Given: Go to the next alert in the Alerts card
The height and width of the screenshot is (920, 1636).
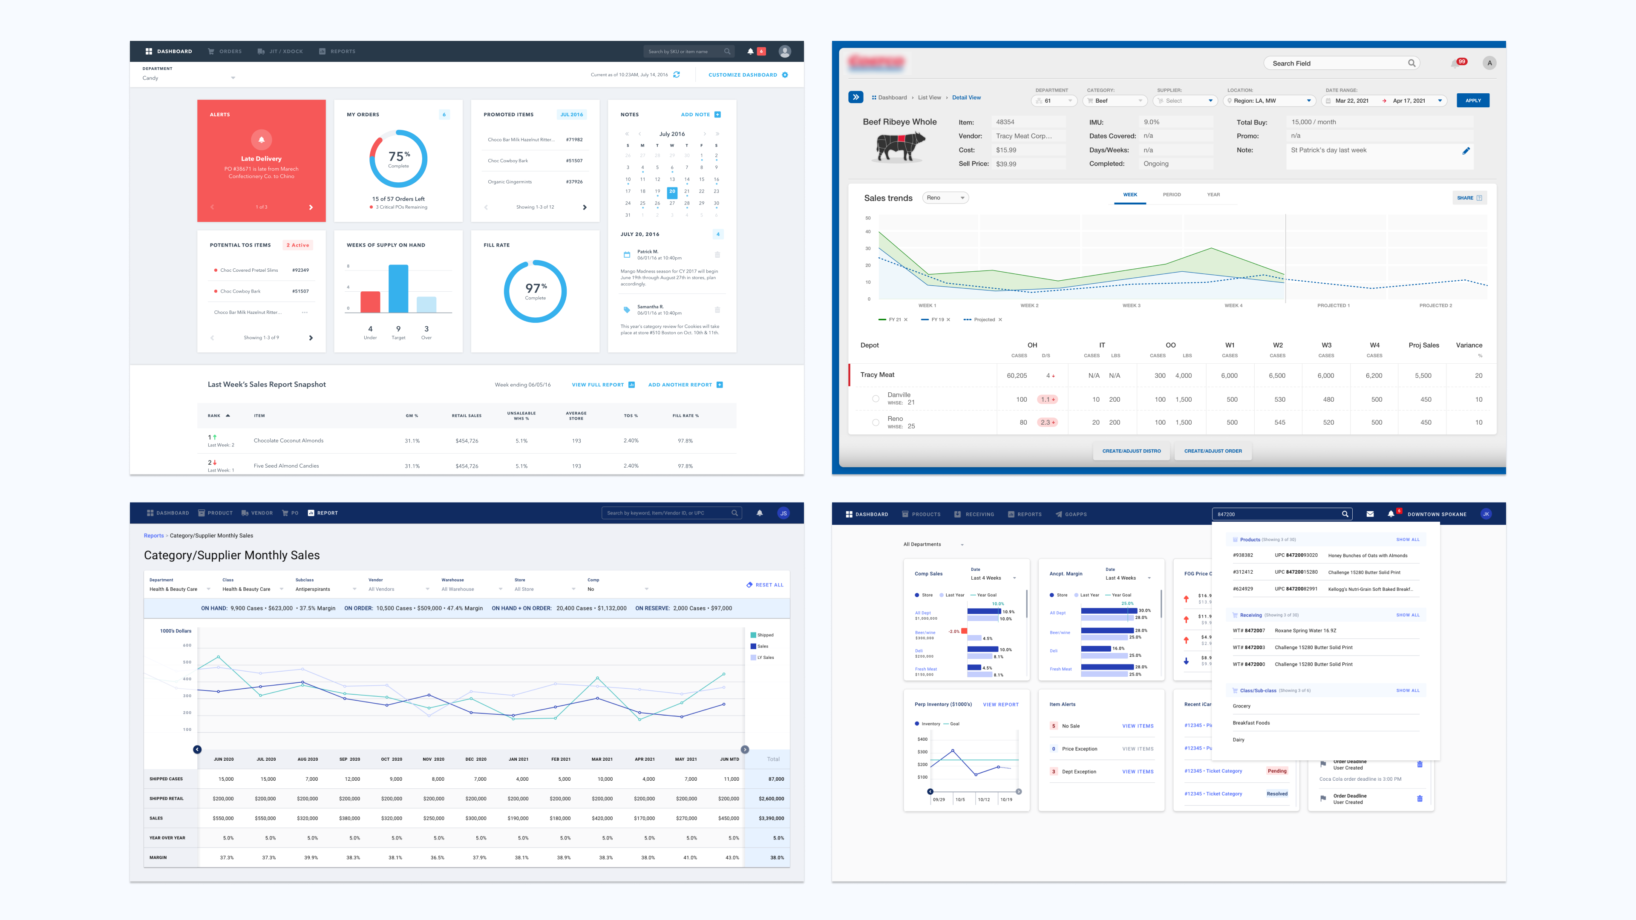Looking at the screenshot, I should (311, 207).
